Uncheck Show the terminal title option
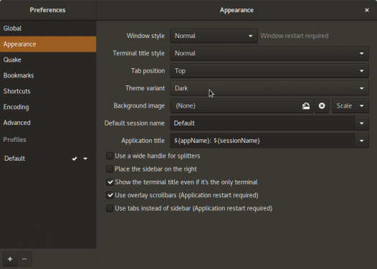The image size is (377, 269). pos(110,182)
